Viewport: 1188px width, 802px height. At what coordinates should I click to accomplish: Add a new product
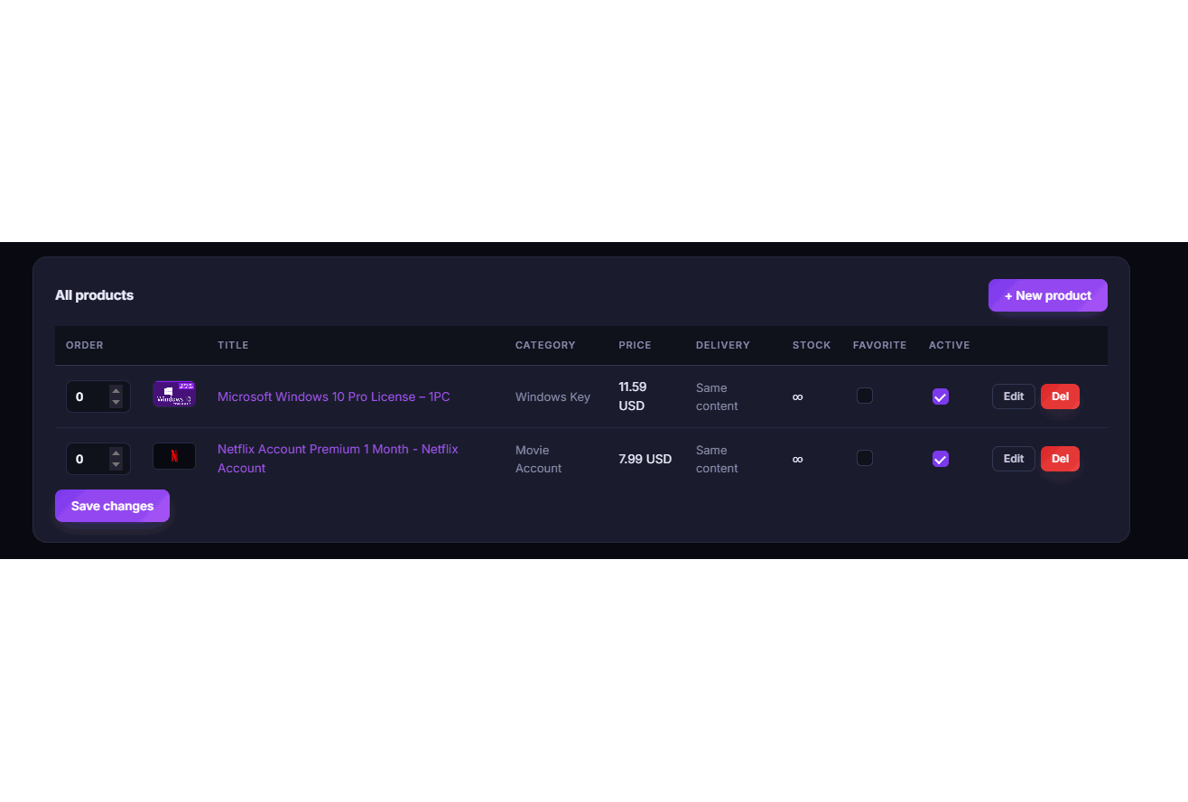[x=1048, y=295]
